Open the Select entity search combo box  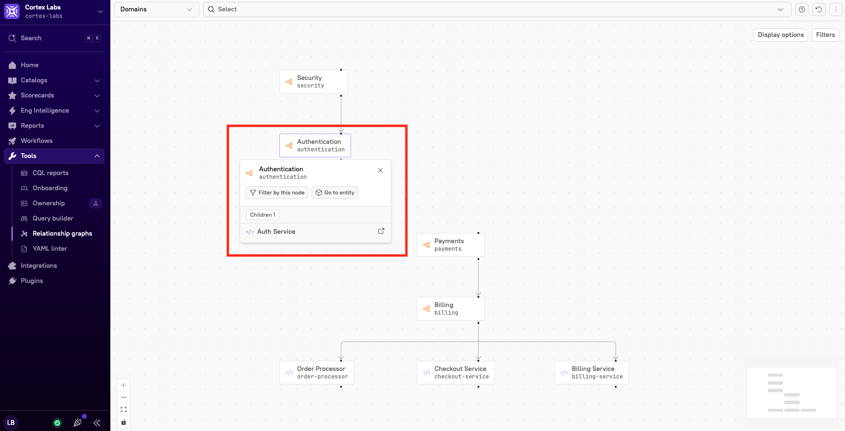(x=497, y=9)
